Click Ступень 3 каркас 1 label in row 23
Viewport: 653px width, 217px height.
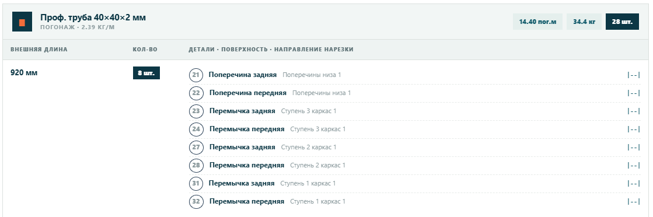pyautogui.click(x=309, y=111)
